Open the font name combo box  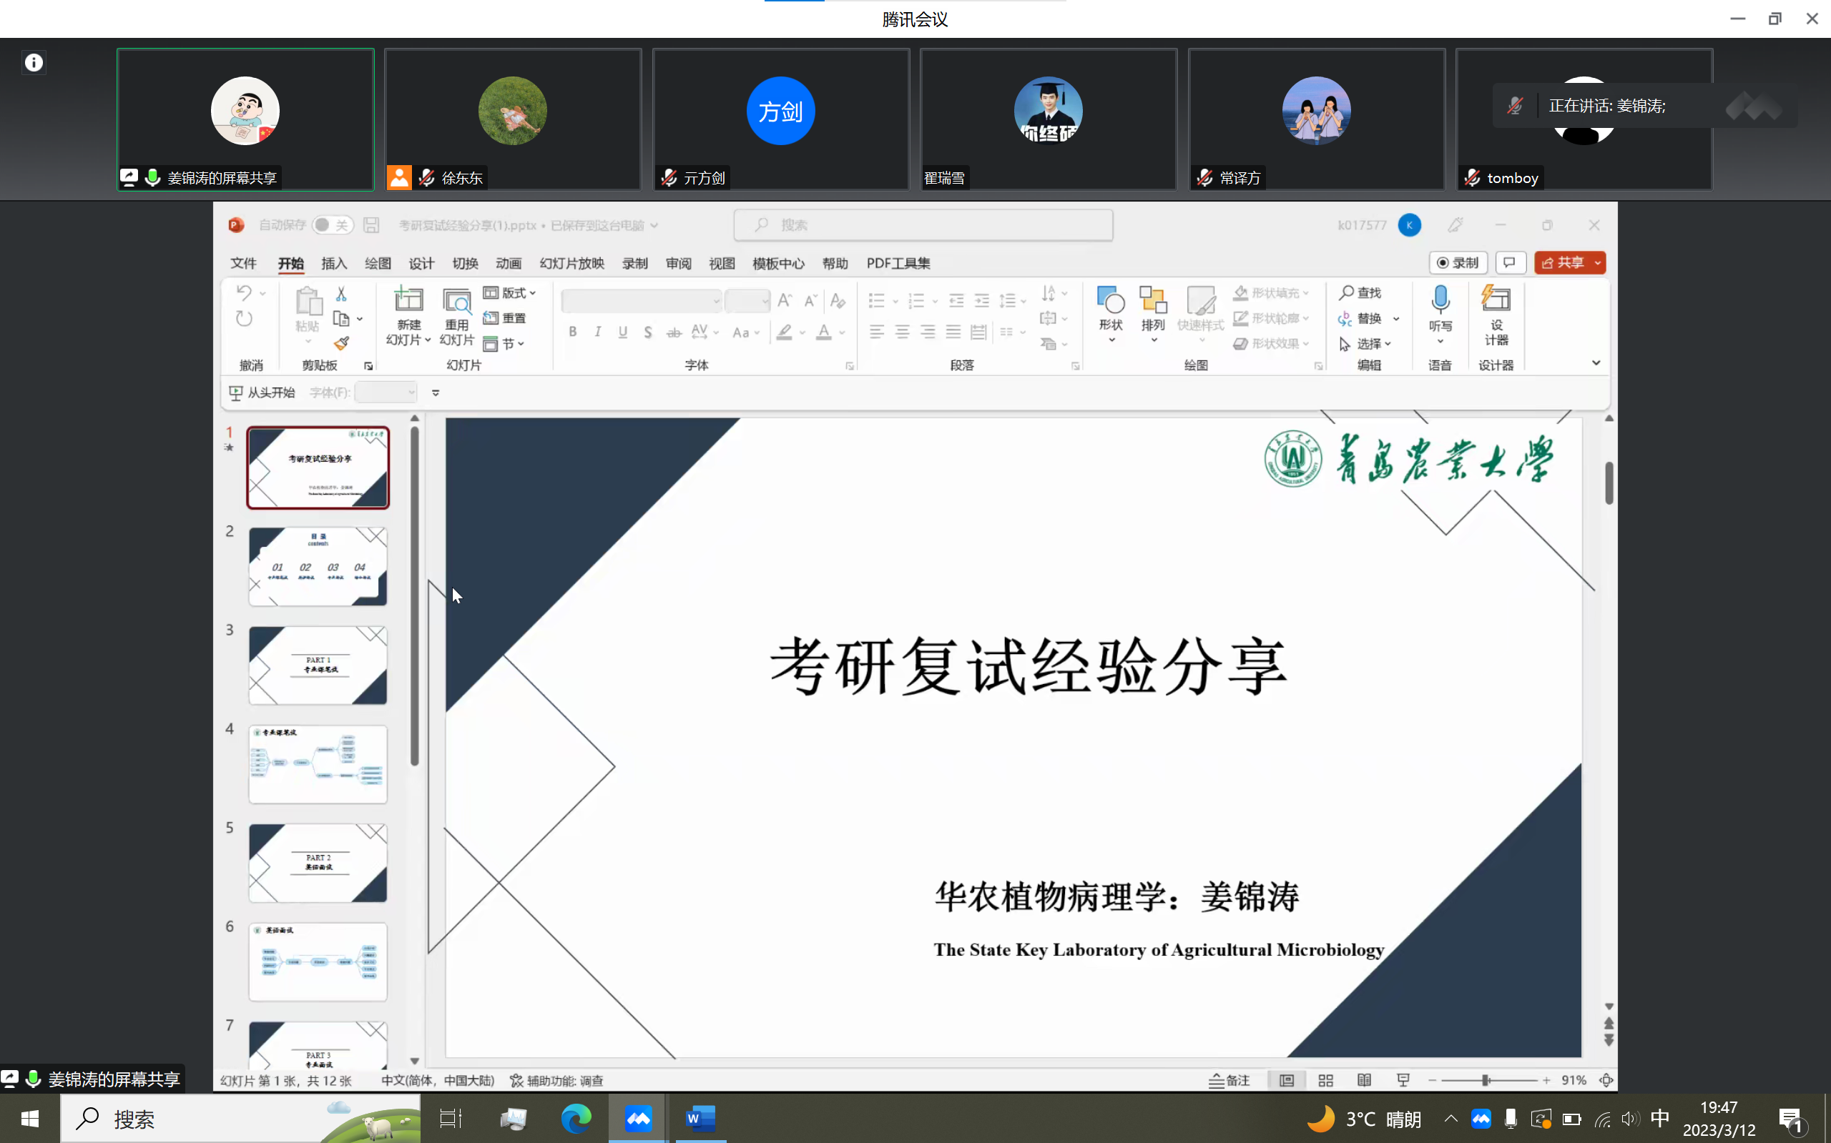coord(642,301)
